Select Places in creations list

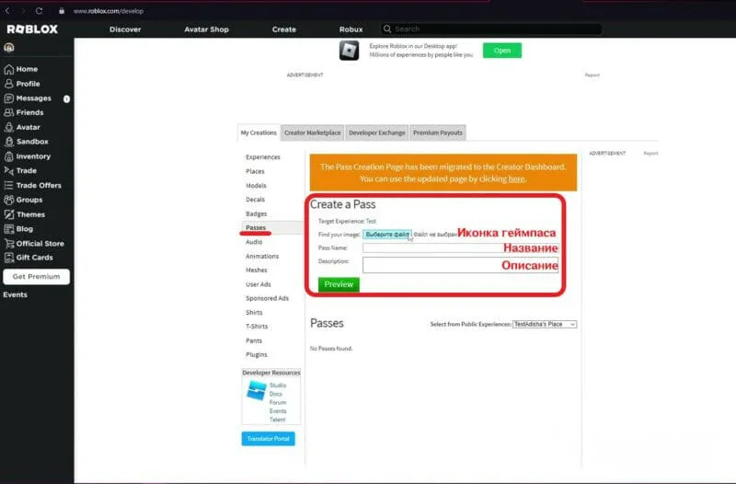tap(255, 171)
